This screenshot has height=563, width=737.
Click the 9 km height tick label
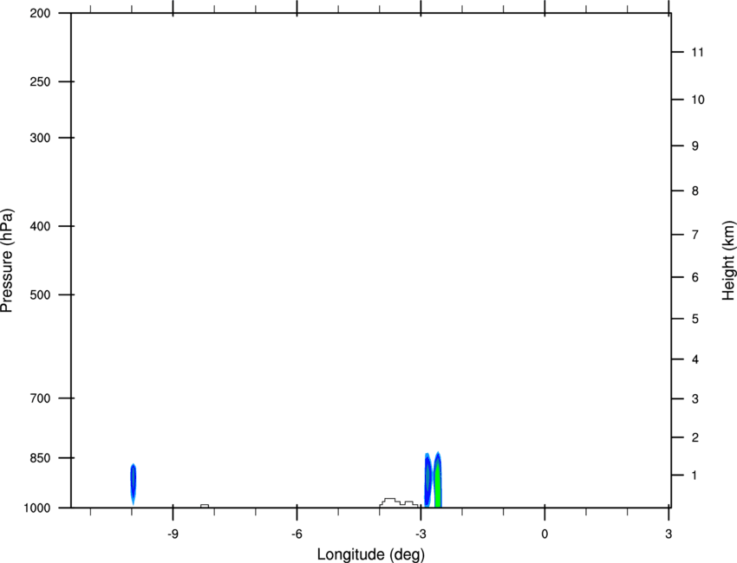[x=695, y=146]
